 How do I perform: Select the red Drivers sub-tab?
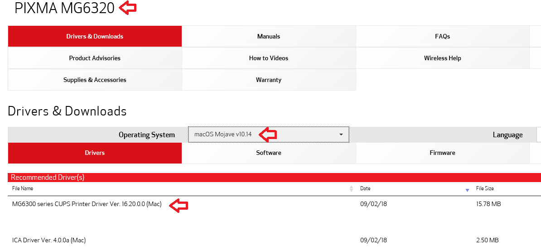click(x=95, y=153)
